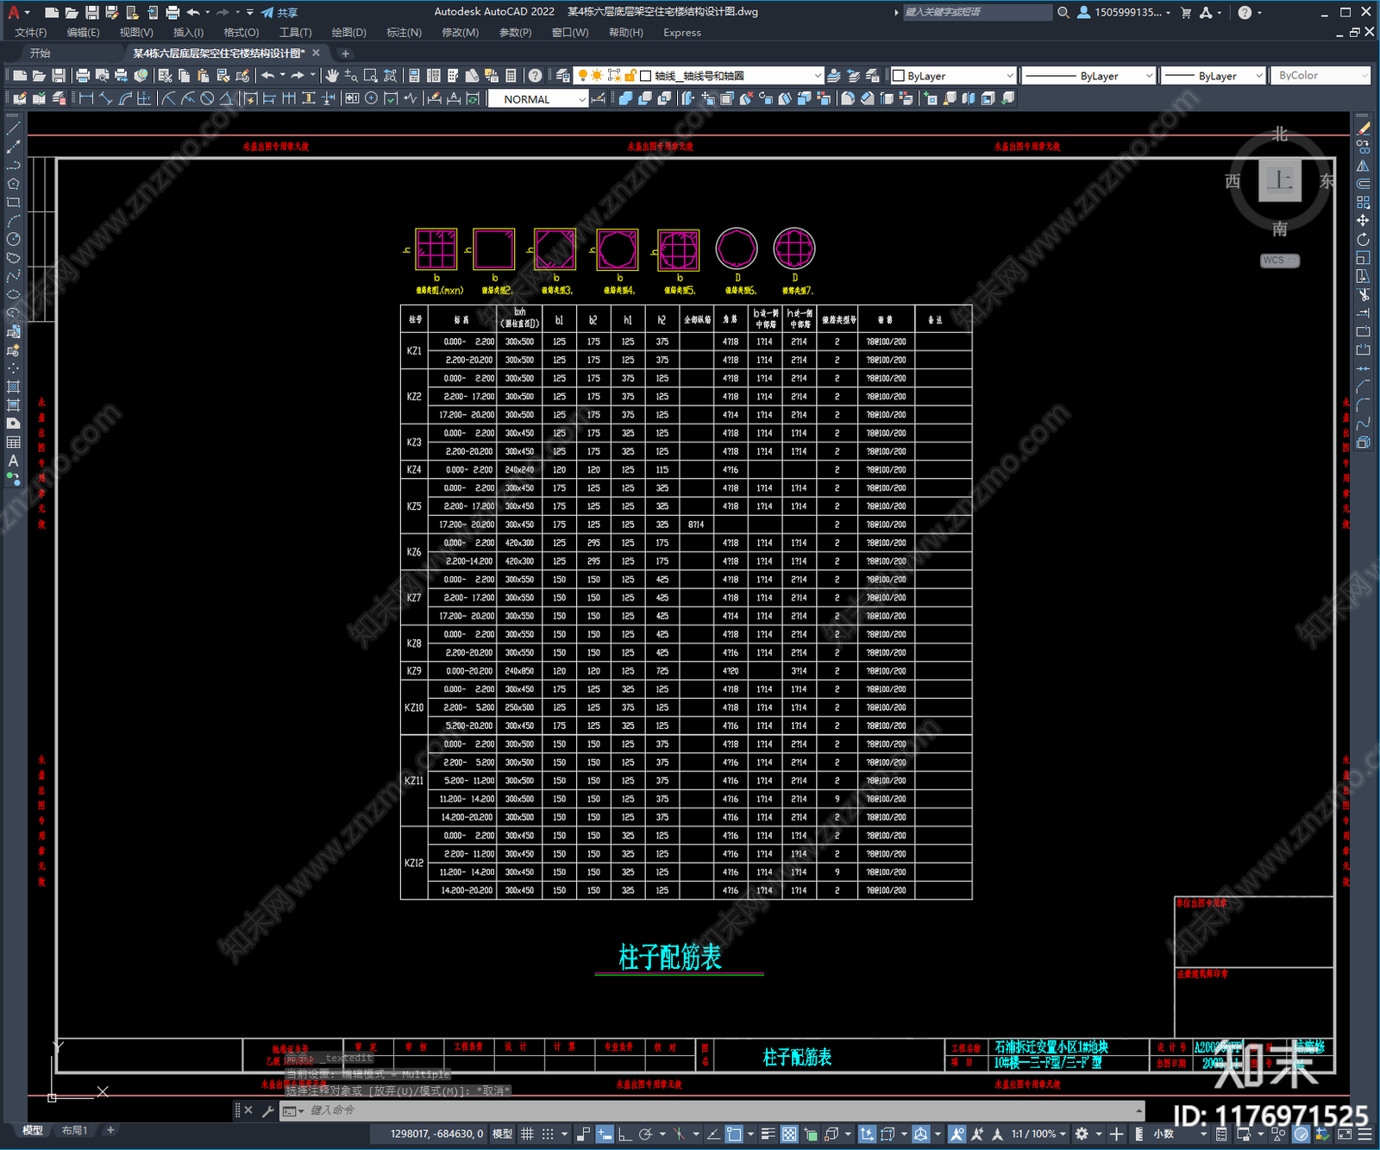Open the Help question mark toolbar icon

click(x=536, y=76)
